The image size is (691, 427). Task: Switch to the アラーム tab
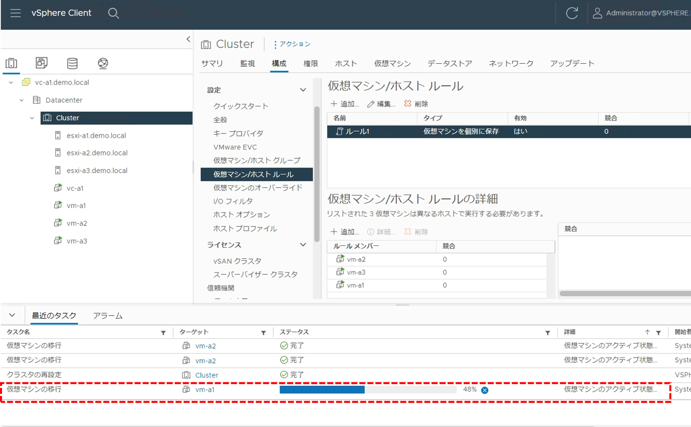tap(107, 316)
